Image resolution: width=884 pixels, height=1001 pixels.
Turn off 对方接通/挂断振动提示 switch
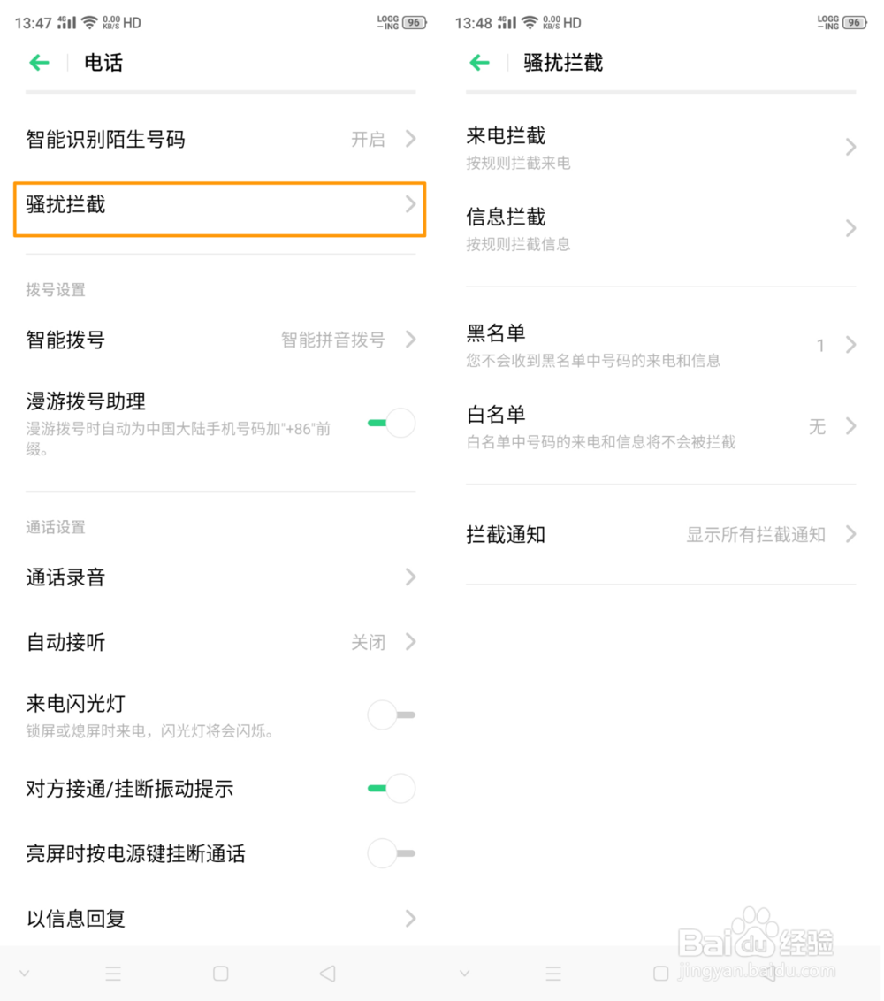pyautogui.click(x=391, y=788)
